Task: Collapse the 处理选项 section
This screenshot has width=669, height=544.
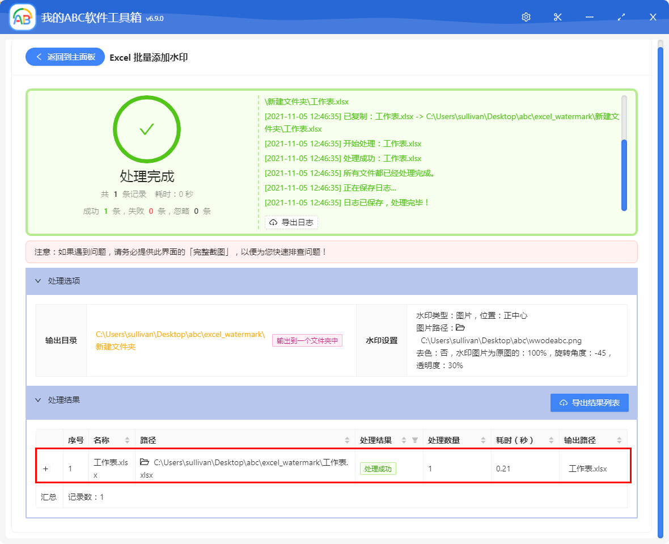Action: 37,281
